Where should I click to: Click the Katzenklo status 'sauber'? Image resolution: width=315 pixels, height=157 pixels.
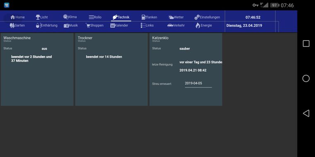pos(184,49)
